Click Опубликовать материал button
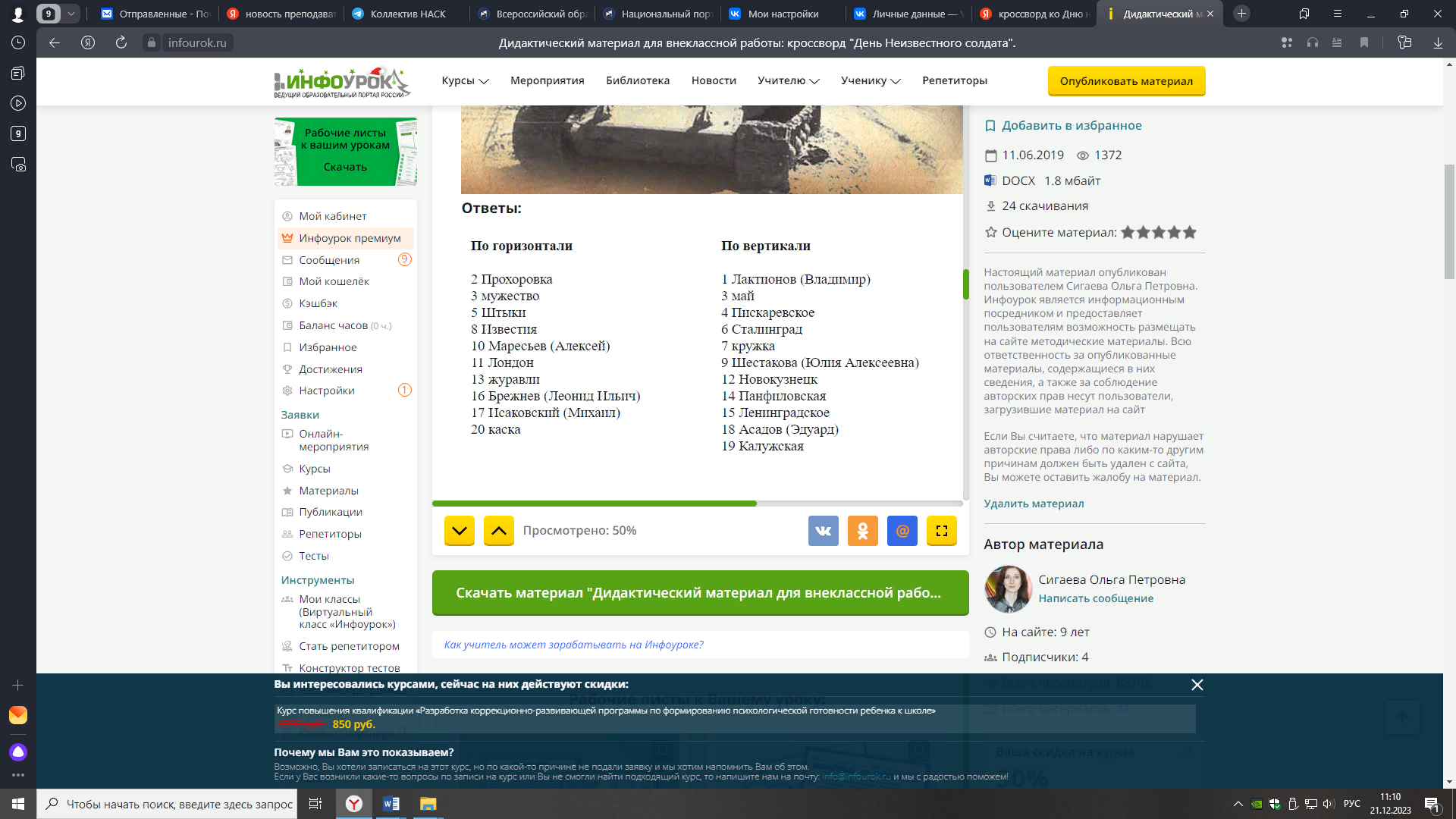 [x=1125, y=81]
